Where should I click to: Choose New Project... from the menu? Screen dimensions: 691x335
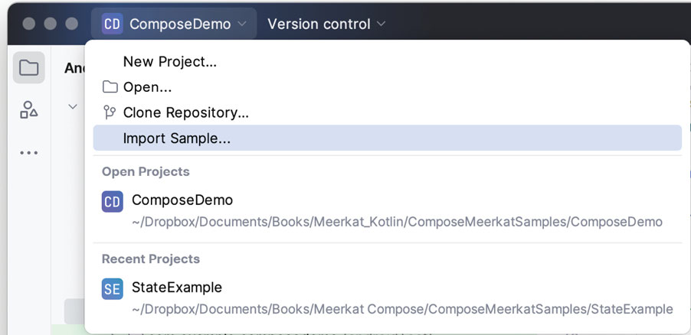click(170, 62)
